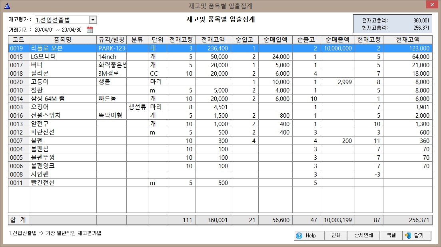
Task: Click the 생선류 분류 cell
Action: 137,107
